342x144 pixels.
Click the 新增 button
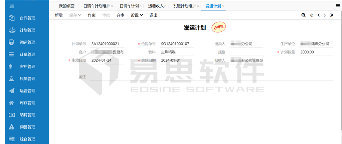coord(58,15)
